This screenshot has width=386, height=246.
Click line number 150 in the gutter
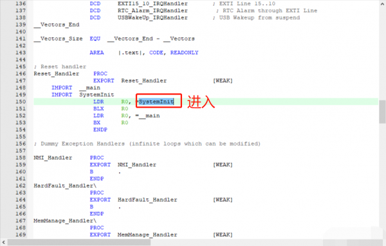[21, 102]
